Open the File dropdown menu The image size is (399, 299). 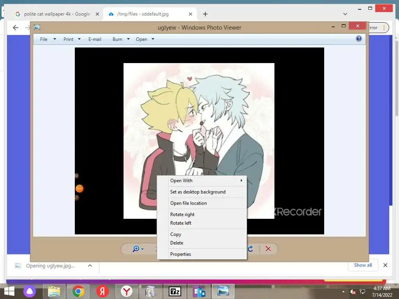(48, 39)
